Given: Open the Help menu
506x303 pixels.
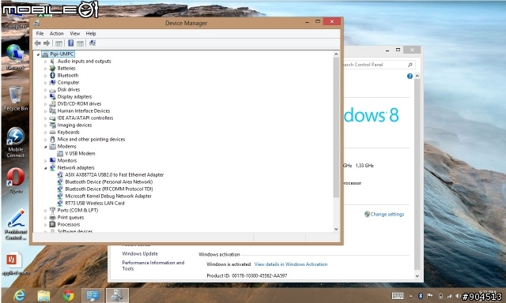Looking at the screenshot, I should [x=91, y=33].
